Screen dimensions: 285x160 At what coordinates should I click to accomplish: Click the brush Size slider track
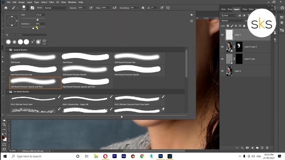[33, 19]
